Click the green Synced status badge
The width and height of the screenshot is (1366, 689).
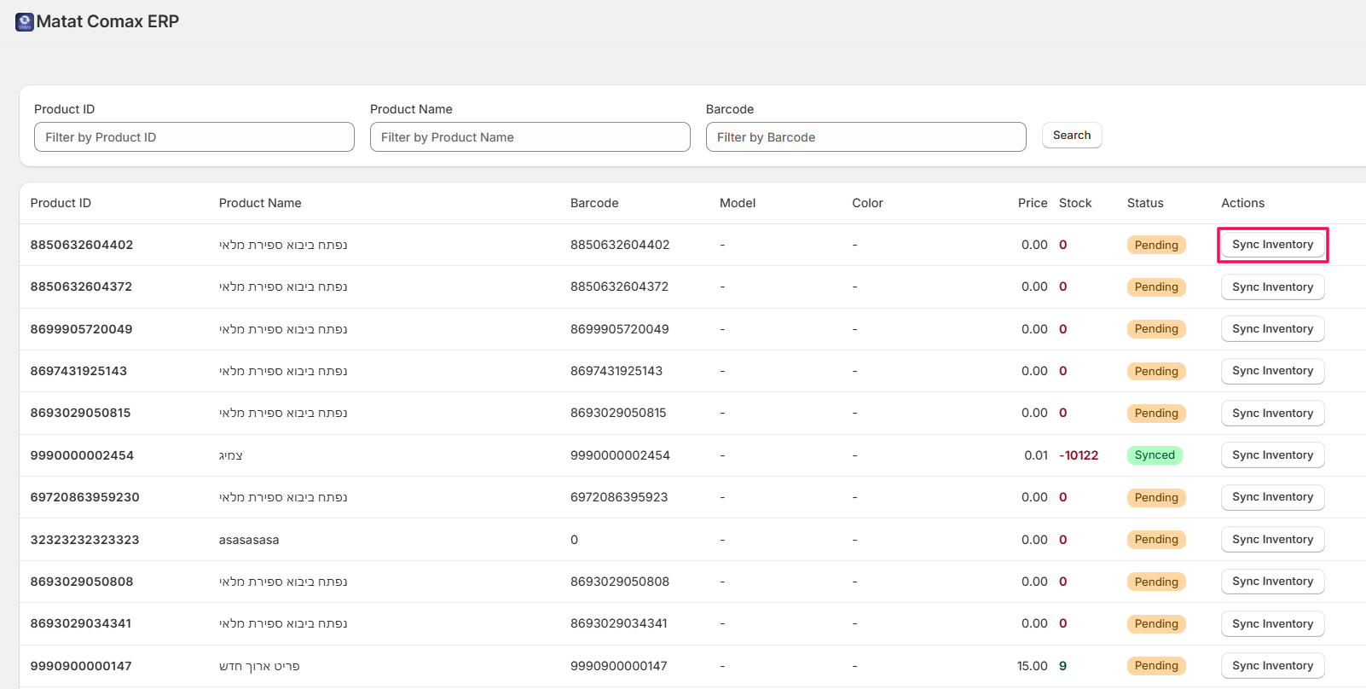pyautogui.click(x=1155, y=455)
